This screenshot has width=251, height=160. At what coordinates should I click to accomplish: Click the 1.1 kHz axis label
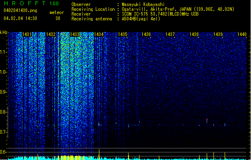(x=3, y=52)
